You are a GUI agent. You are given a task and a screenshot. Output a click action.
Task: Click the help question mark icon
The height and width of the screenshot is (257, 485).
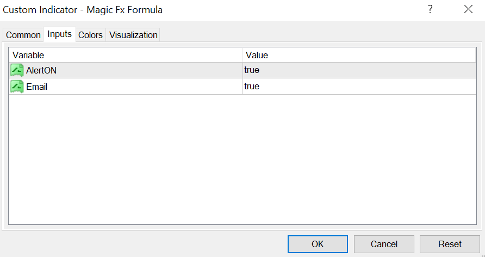430,9
